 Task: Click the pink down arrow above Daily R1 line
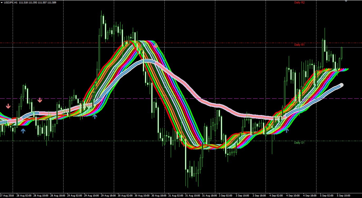[x=155, y=45]
